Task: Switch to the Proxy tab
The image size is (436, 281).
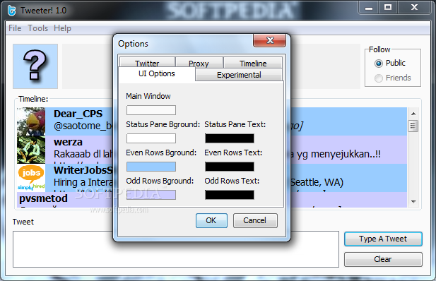Action: (x=199, y=63)
